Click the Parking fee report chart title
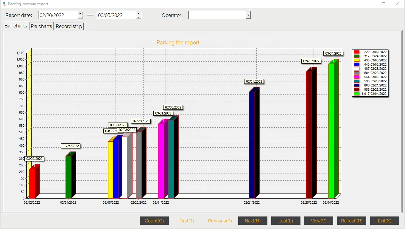Screen dimensions: 405x229 coord(178,43)
